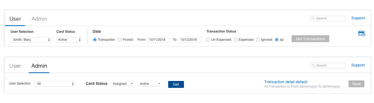Open the Assigned card status dropdown
The image size is (374, 103).
pyautogui.click(x=122, y=84)
